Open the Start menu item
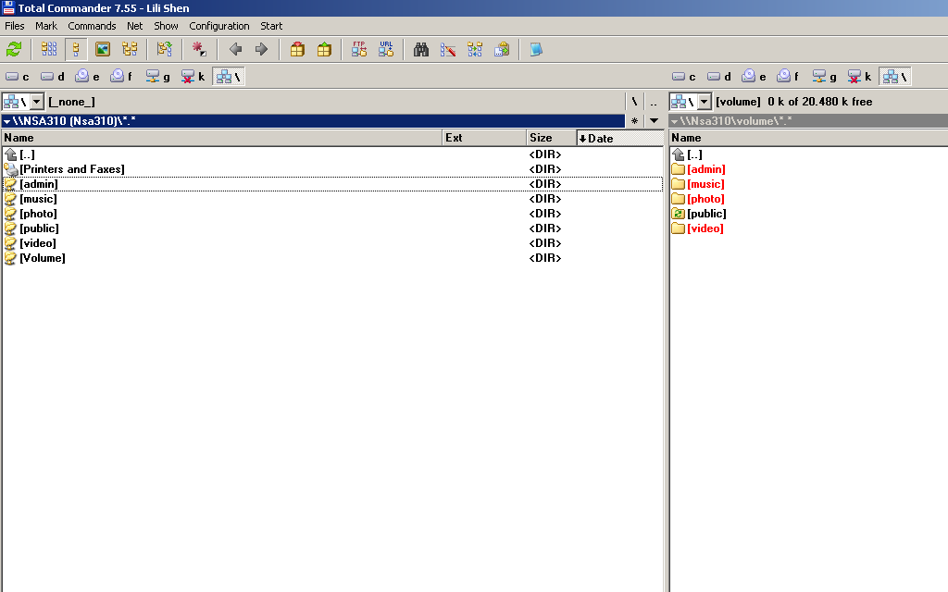Screen dimensions: 948x592 (x=271, y=26)
